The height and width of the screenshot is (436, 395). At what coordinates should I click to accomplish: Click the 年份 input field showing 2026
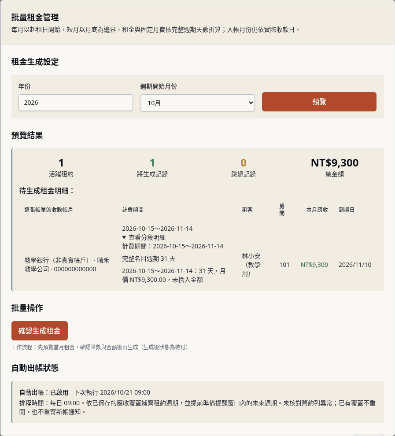point(76,103)
